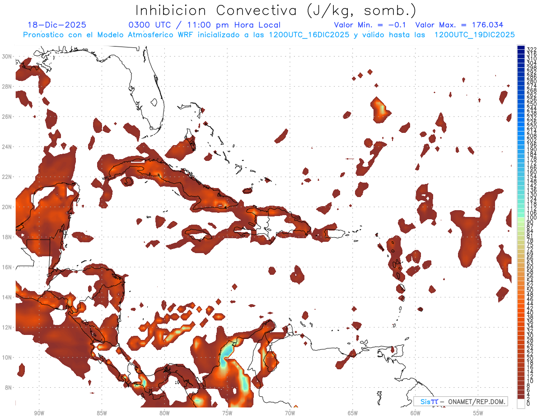
Task: Click the '60W' longitude label
Action: pos(416,414)
